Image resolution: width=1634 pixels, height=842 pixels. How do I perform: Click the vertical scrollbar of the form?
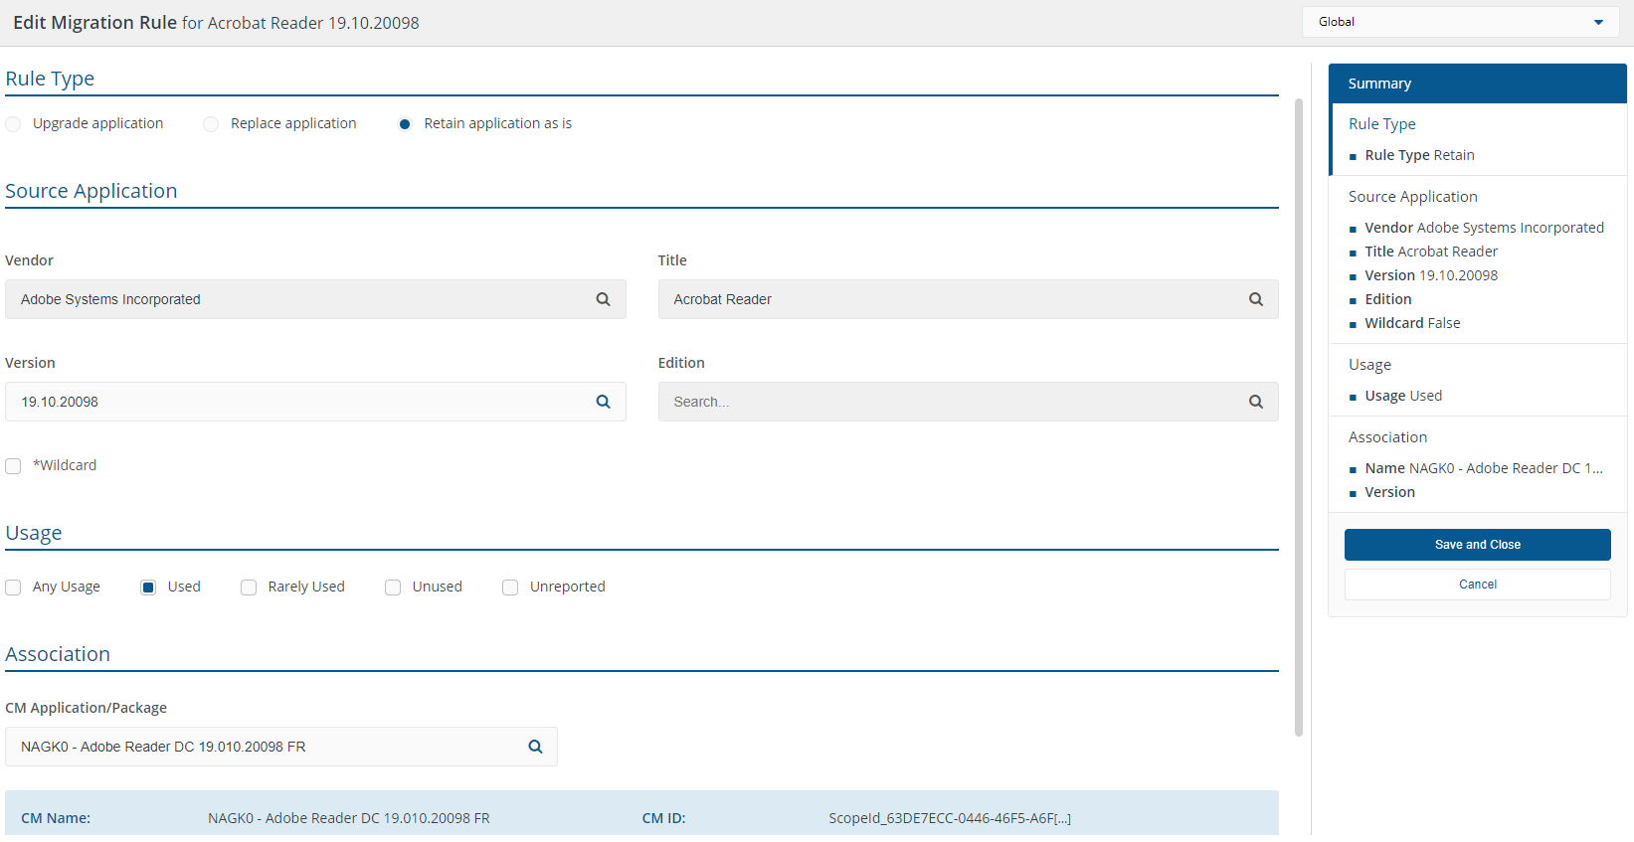coord(1298,418)
